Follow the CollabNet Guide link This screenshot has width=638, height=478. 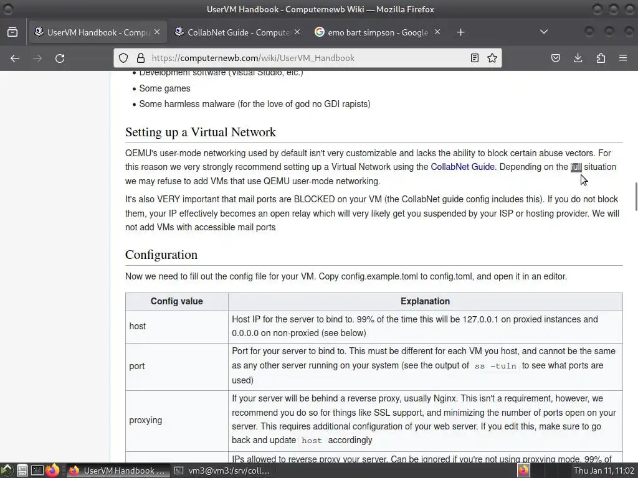click(463, 167)
